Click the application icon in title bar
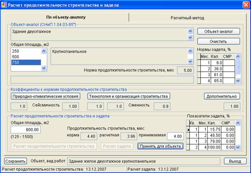This screenshot has width=251, height=173. tap(4, 5)
